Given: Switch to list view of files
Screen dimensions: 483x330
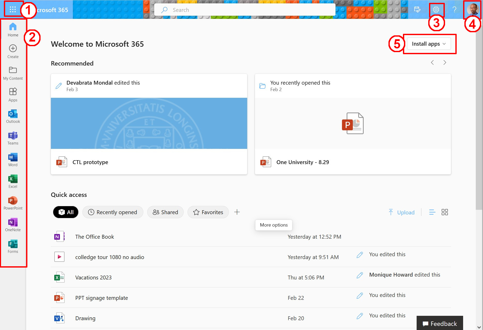Looking at the screenshot, I should [x=432, y=212].
